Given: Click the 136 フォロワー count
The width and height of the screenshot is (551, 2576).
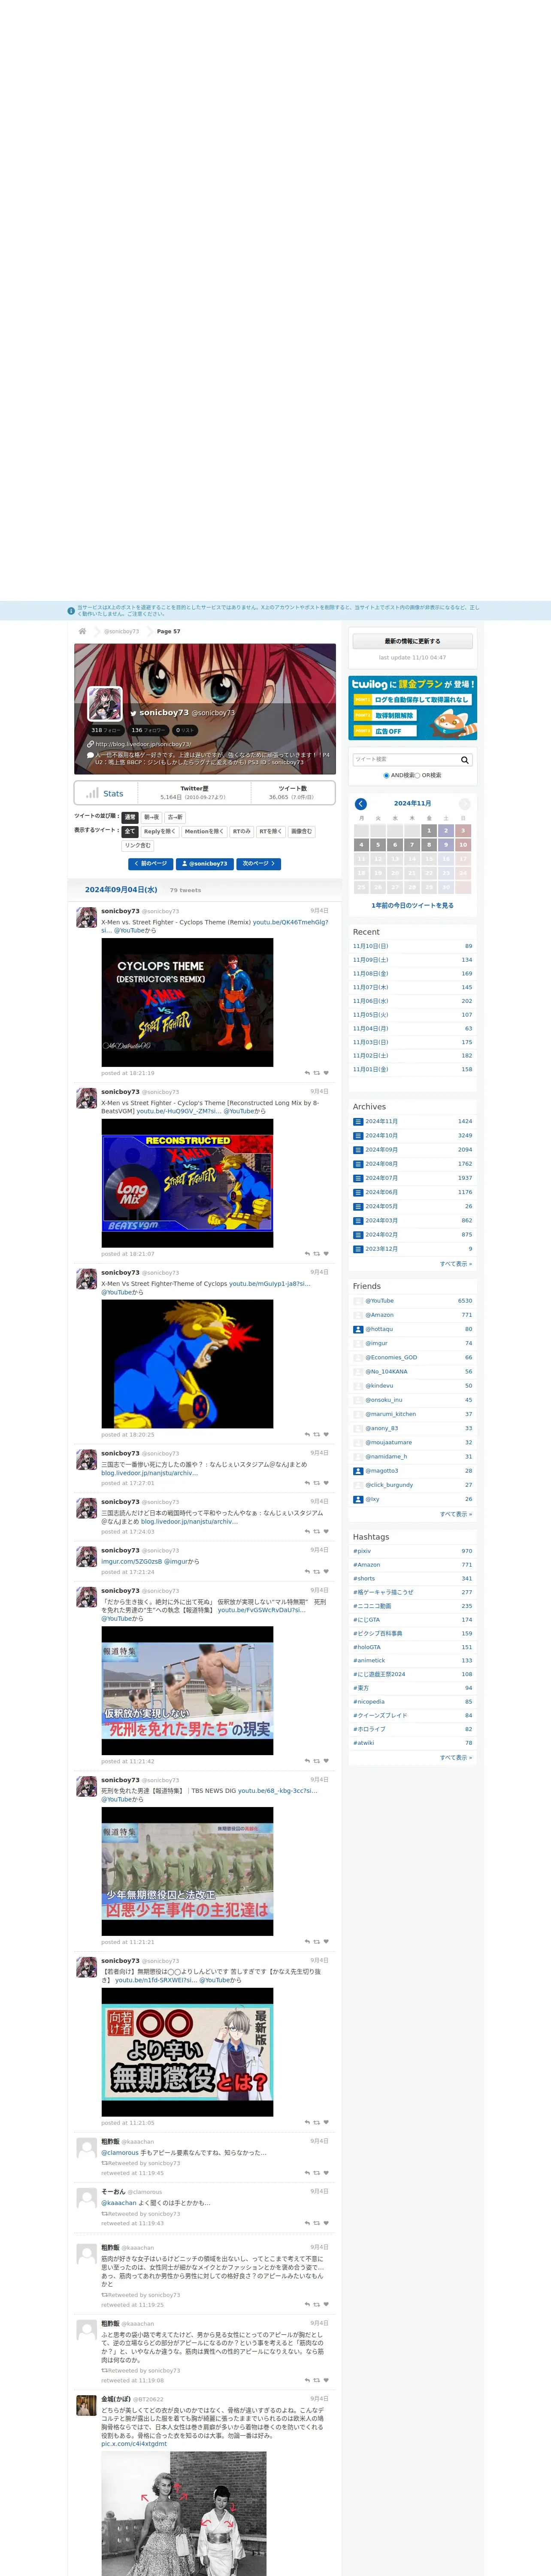Looking at the screenshot, I should pyautogui.click(x=148, y=730).
